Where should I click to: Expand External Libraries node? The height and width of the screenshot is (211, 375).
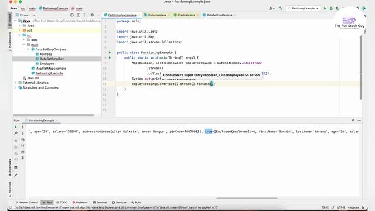click(15, 83)
